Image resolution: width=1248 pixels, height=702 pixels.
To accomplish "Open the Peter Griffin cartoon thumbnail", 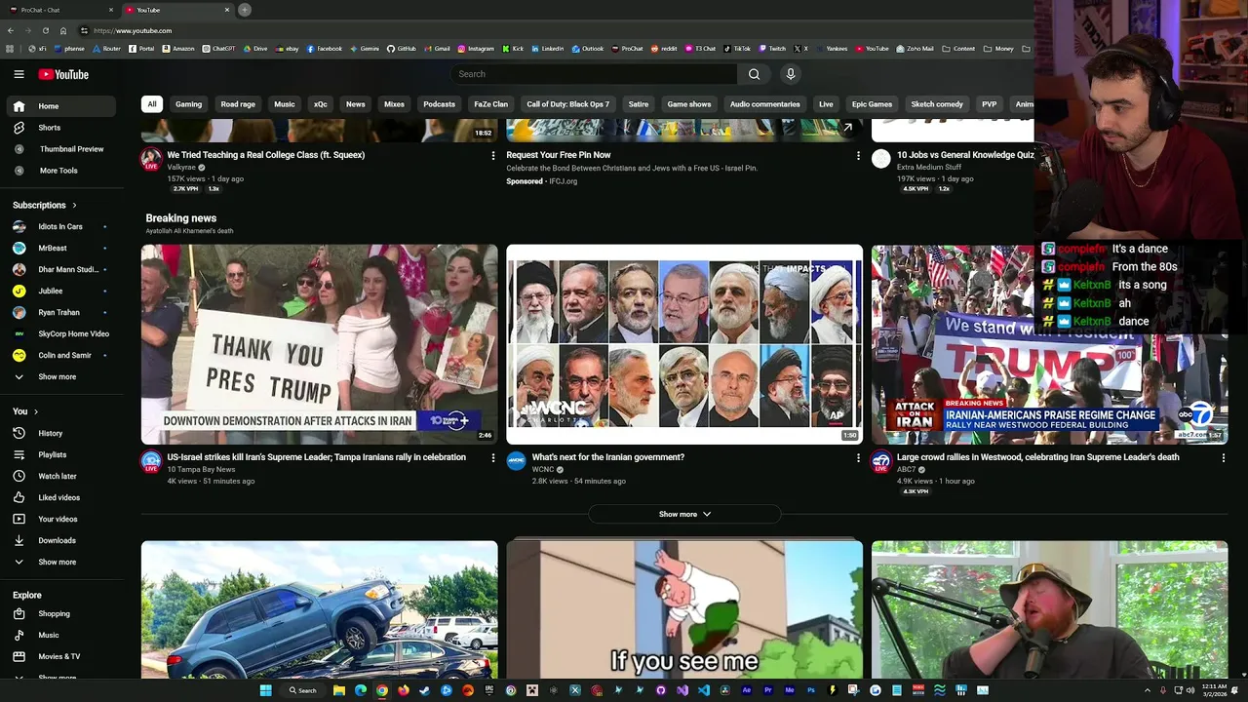I will [x=684, y=609].
